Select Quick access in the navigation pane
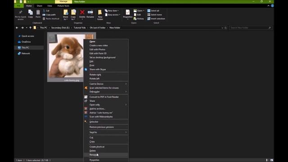This screenshot has width=288, height=162. (x=27, y=36)
